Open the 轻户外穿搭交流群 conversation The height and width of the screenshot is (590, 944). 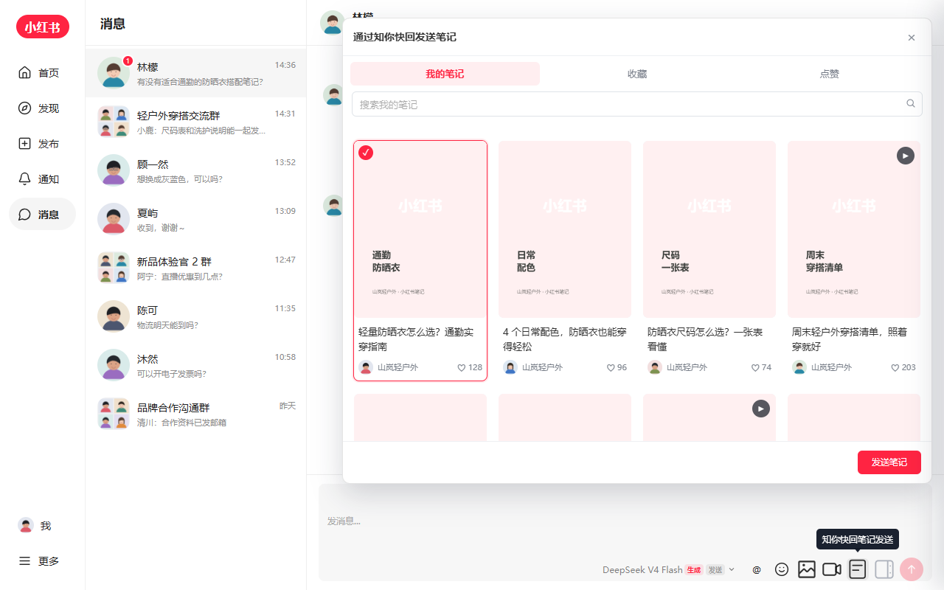point(196,122)
